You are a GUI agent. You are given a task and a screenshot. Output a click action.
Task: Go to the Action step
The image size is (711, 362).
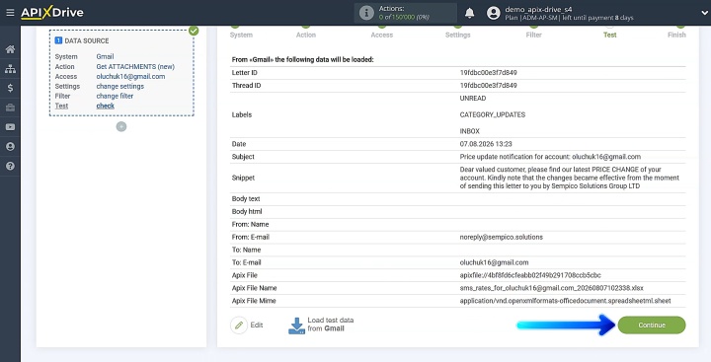tap(306, 35)
